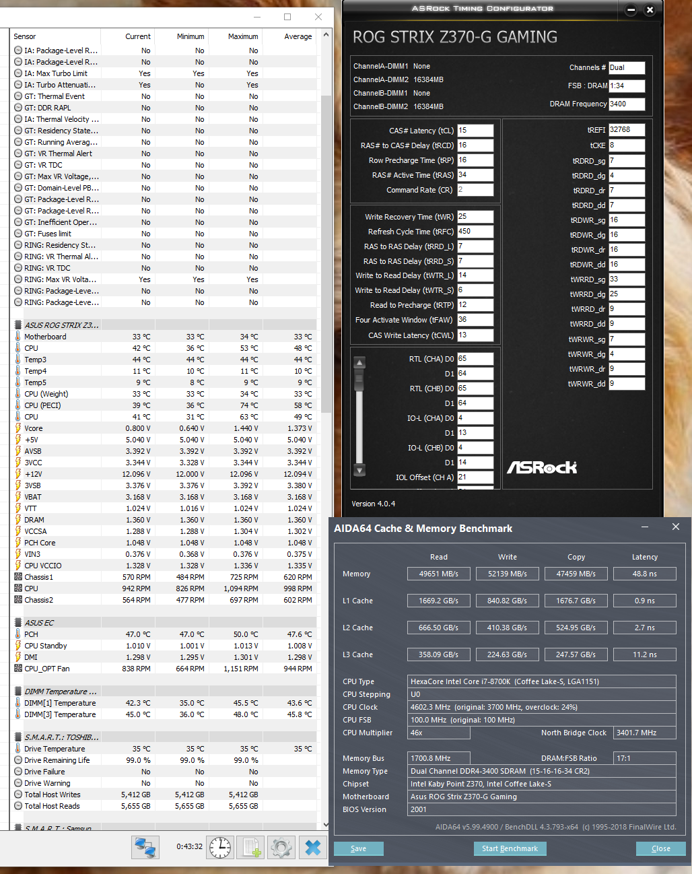Minimize the AIDA64 benchmark window
This screenshot has height=874, width=692.
(x=645, y=527)
